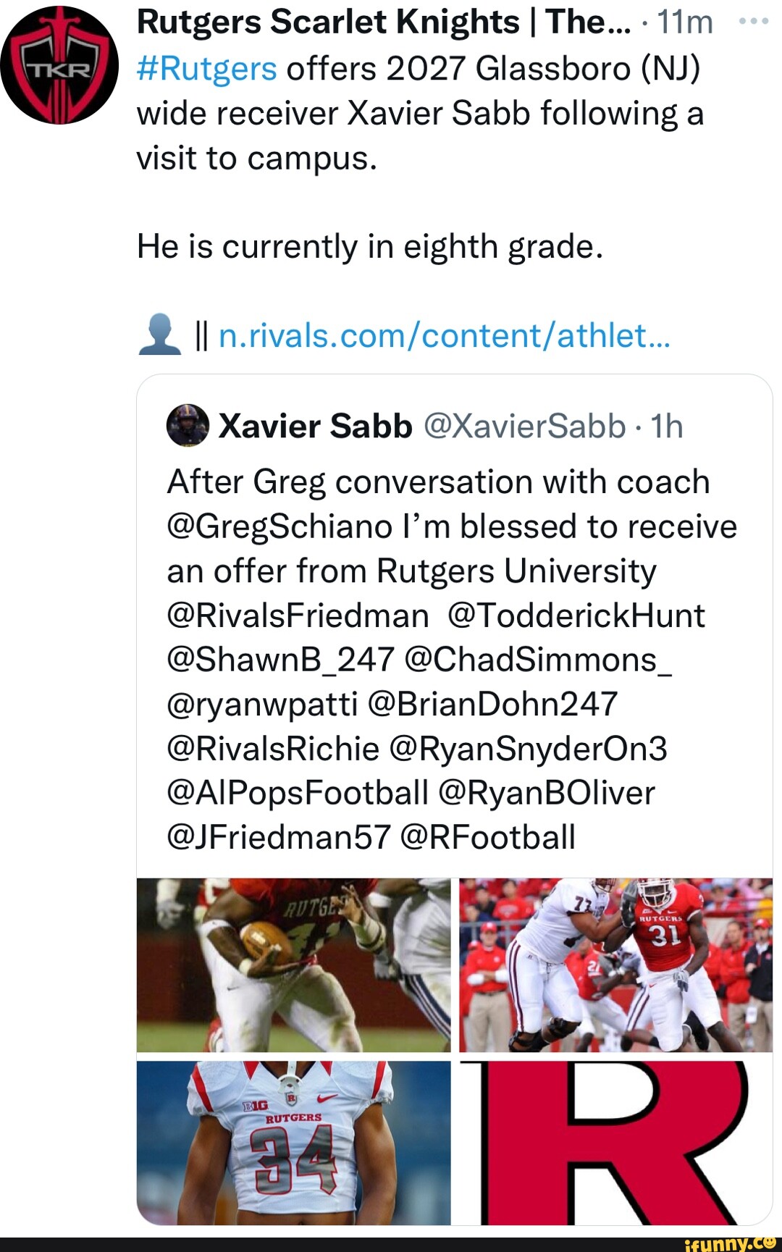Image resolution: width=782 pixels, height=1252 pixels.
Task: Open the n.rivals.com article link
Action: [444, 335]
